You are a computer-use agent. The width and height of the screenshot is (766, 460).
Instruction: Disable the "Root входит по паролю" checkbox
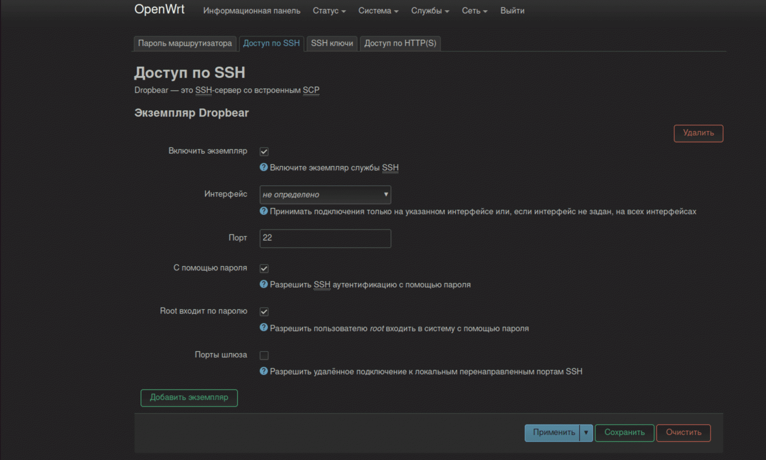[264, 311]
